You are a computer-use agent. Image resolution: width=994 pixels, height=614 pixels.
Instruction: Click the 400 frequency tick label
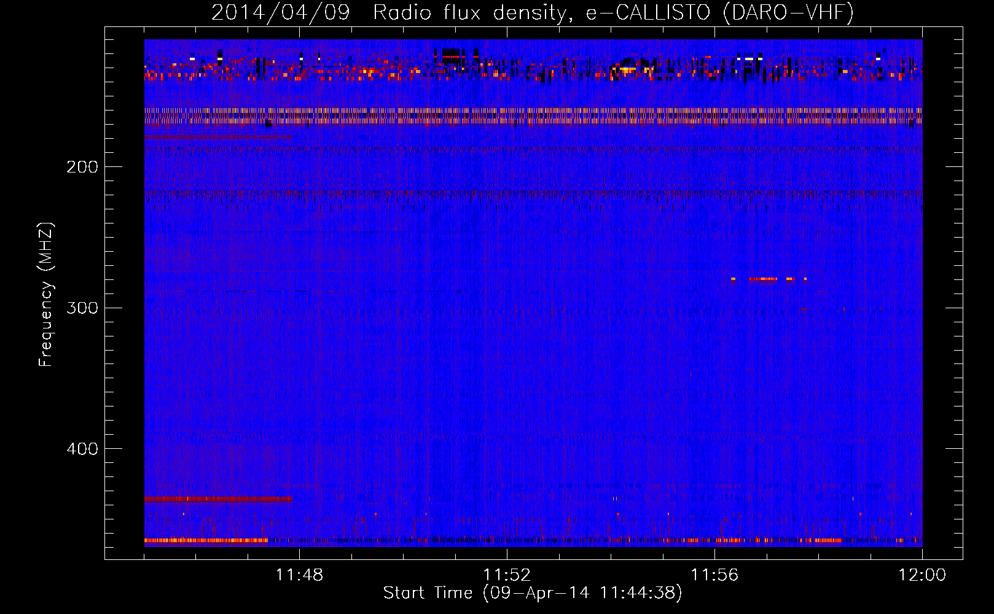point(82,449)
